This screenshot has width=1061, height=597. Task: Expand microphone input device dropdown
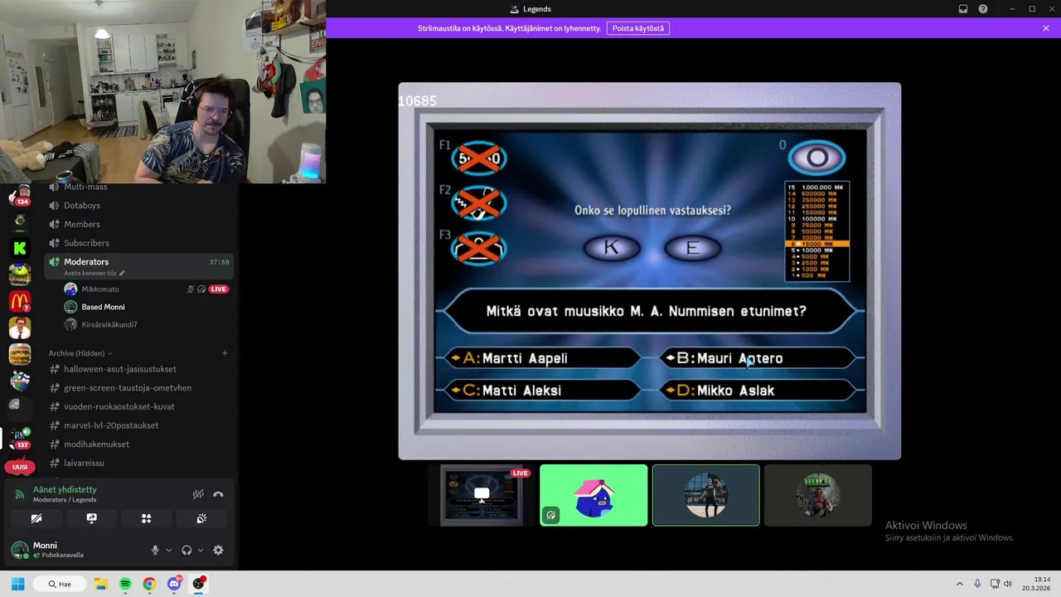(169, 550)
